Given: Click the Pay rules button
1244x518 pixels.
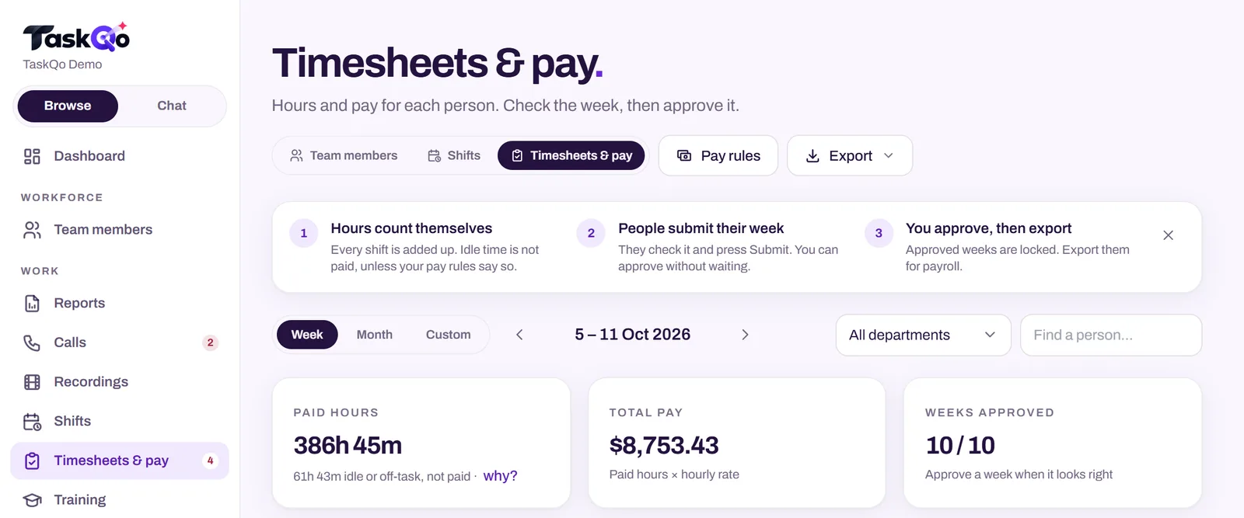Looking at the screenshot, I should 718,156.
